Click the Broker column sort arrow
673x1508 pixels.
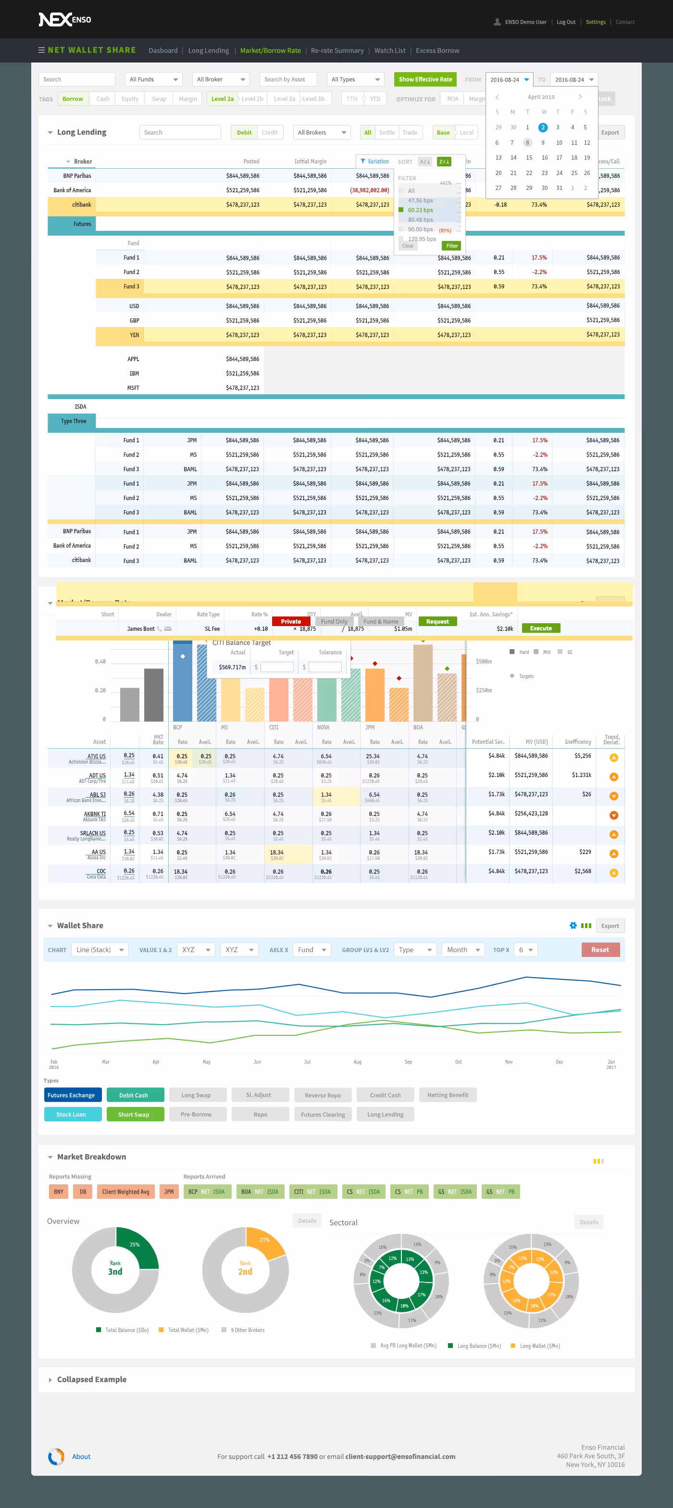click(x=68, y=162)
